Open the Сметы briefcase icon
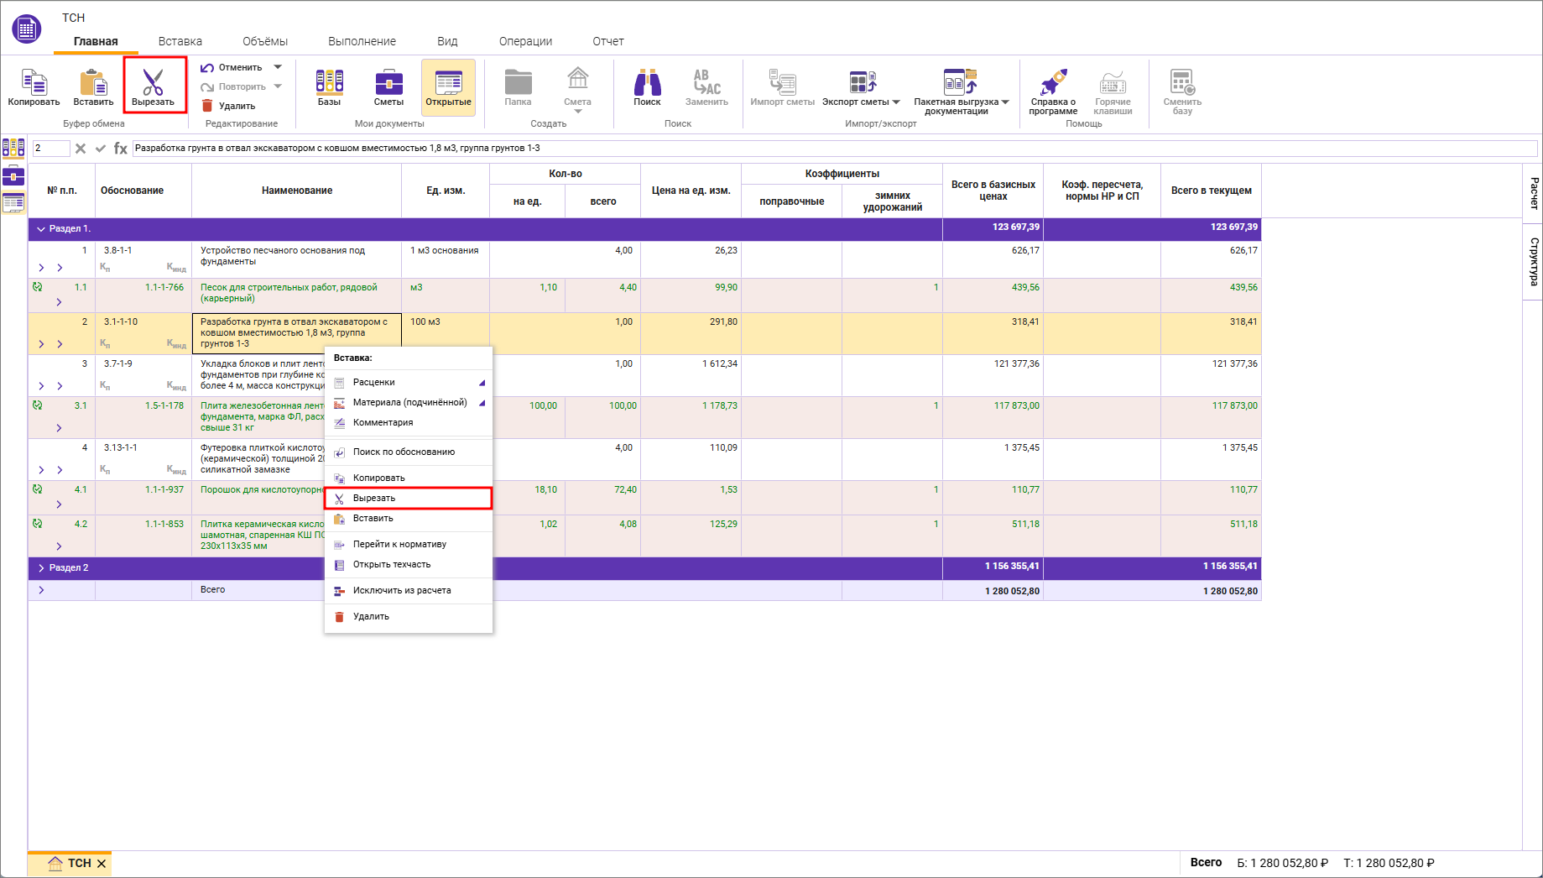Screen dimensions: 1543x878 (x=388, y=82)
